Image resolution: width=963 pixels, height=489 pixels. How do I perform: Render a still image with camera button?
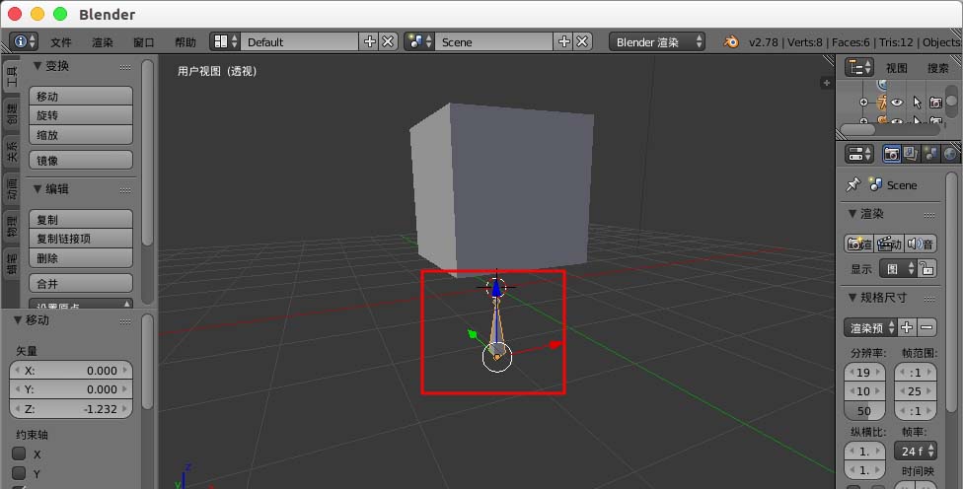[x=858, y=244]
